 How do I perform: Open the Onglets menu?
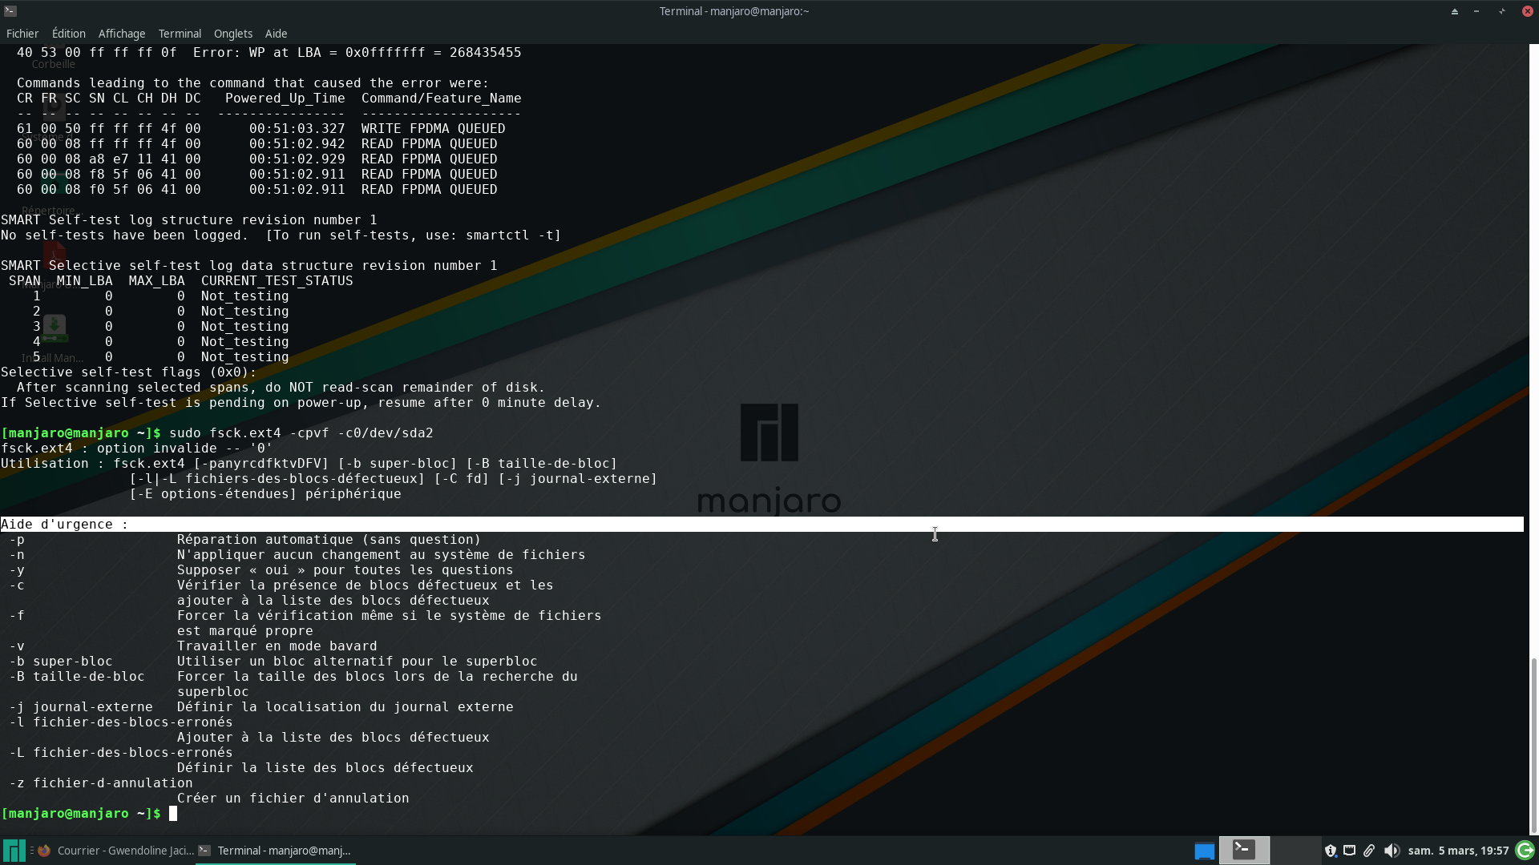233,34
